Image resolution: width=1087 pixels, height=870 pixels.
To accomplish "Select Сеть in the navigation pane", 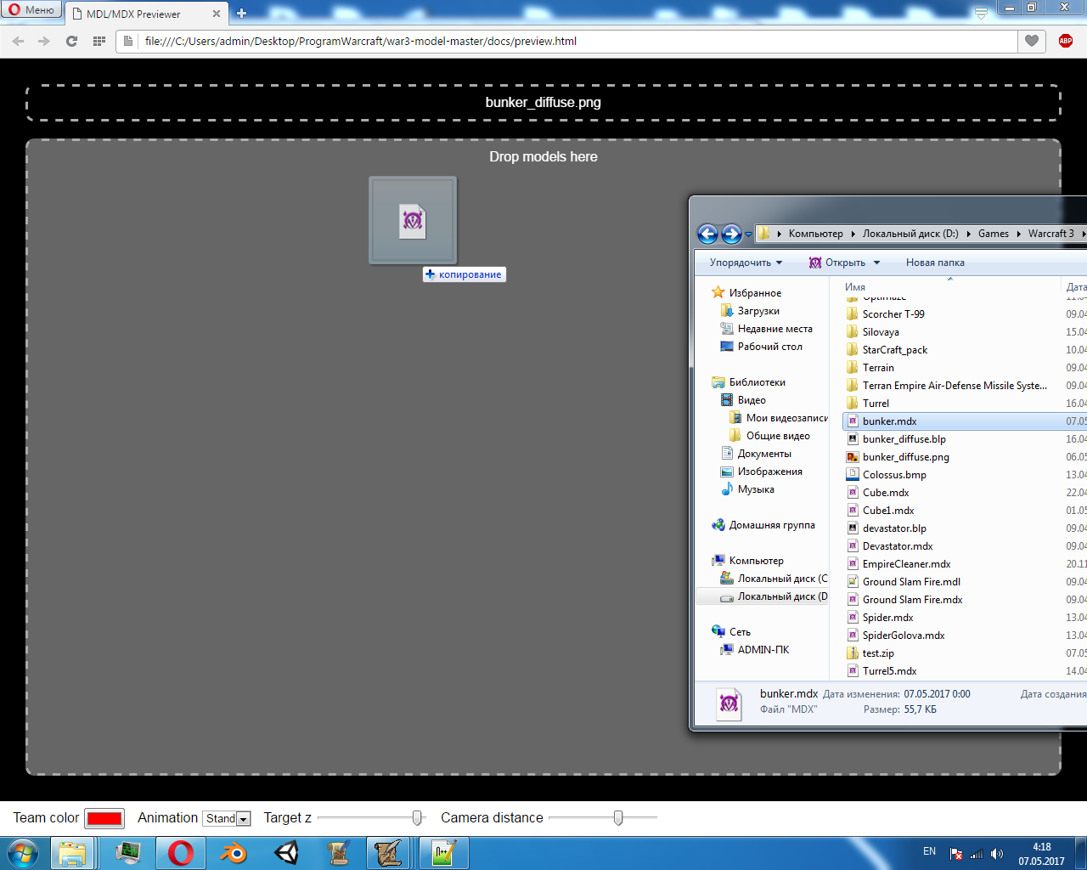I will coord(740,632).
